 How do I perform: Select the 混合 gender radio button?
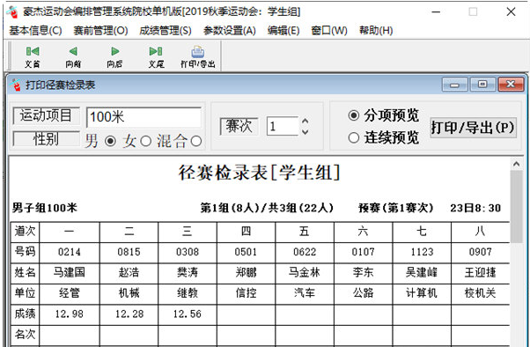(x=196, y=141)
